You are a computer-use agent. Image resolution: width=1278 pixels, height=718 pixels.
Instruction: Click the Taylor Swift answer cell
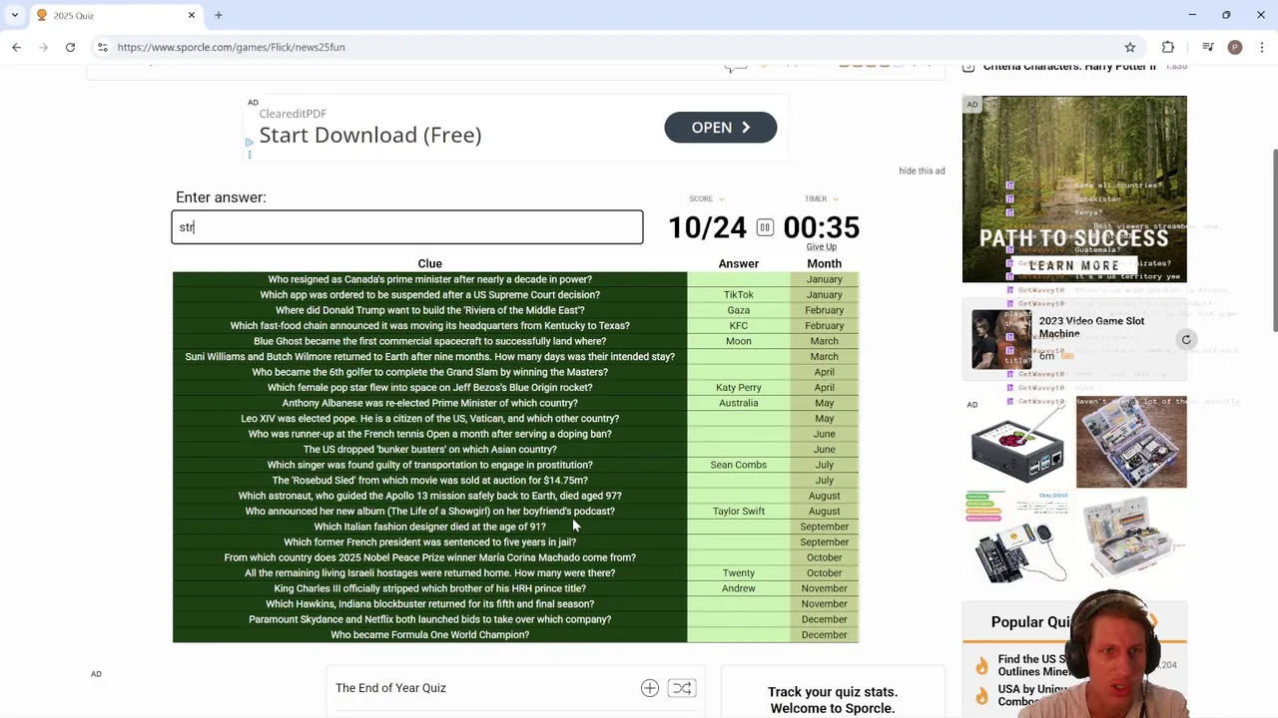coord(739,512)
